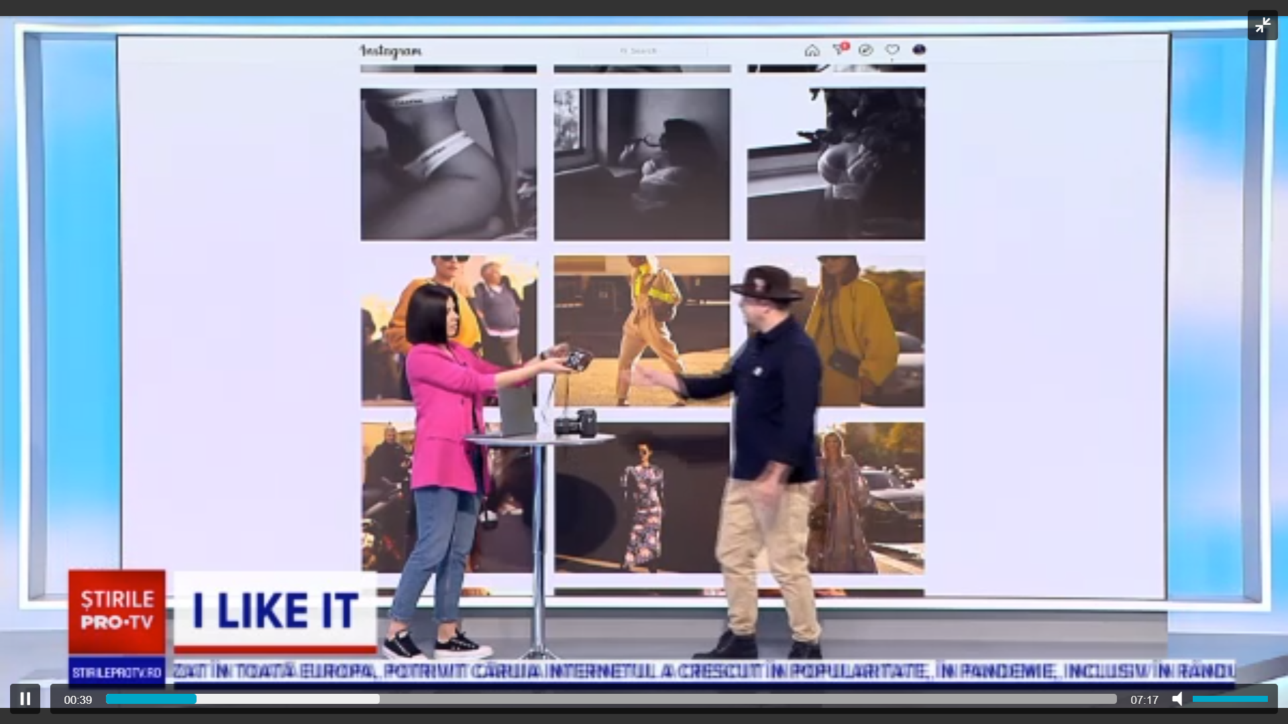Open the Explore compass icon

pos(865,50)
